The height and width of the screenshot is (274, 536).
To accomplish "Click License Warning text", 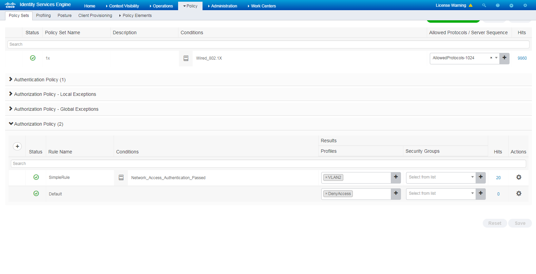I will 451,5.
